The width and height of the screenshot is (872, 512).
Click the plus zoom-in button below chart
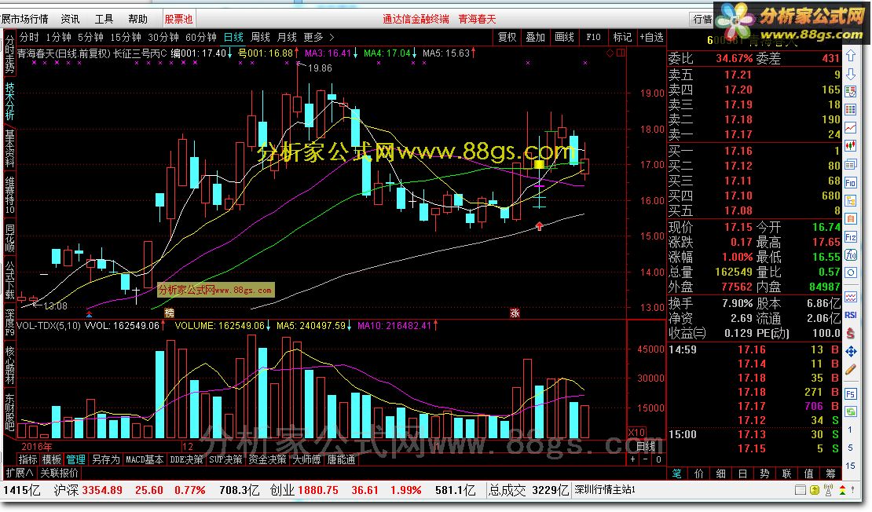(x=632, y=459)
